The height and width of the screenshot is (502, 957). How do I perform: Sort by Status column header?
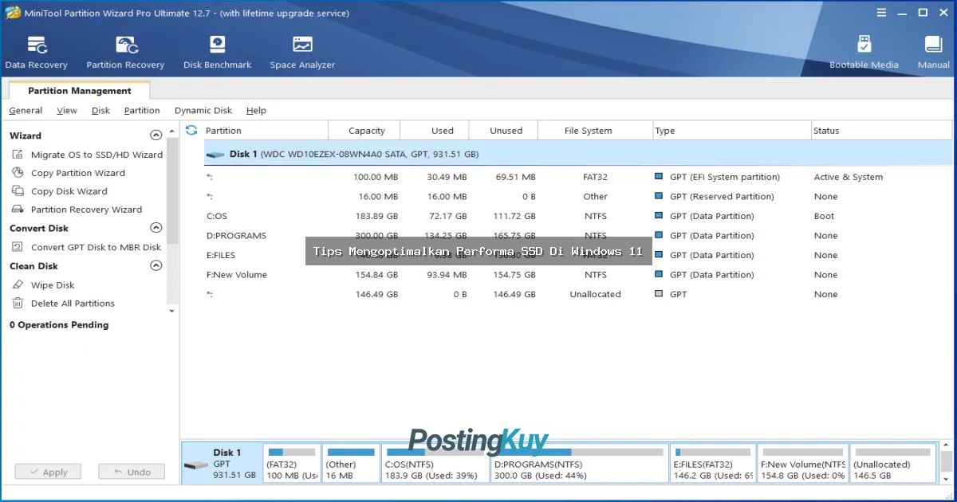pyautogui.click(x=881, y=131)
